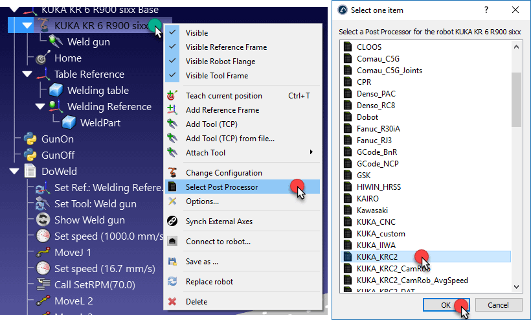Screen dimensions: 531x320
Task: Click the Teach current position target icon
Action: coord(172,95)
